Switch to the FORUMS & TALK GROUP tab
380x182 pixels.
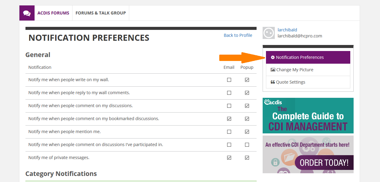[101, 13]
